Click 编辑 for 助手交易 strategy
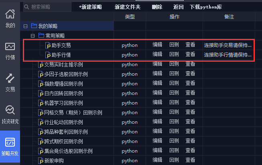The height and width of the screenshot is (165, 262). (x=157, y=45)
